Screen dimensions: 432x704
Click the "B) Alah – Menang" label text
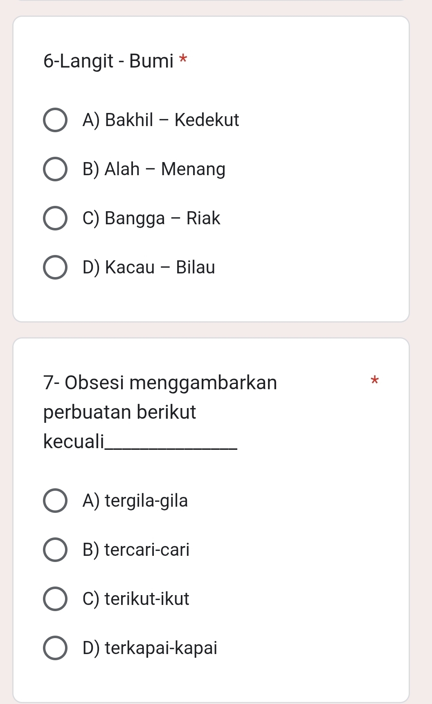click(154, 169)
